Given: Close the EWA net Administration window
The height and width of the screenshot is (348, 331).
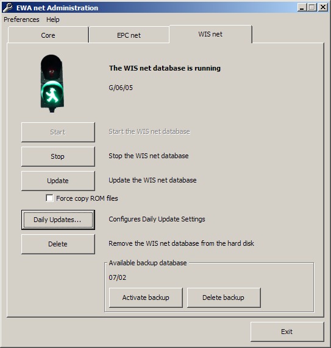Looking at the screenshot, I should pos(323,7).
